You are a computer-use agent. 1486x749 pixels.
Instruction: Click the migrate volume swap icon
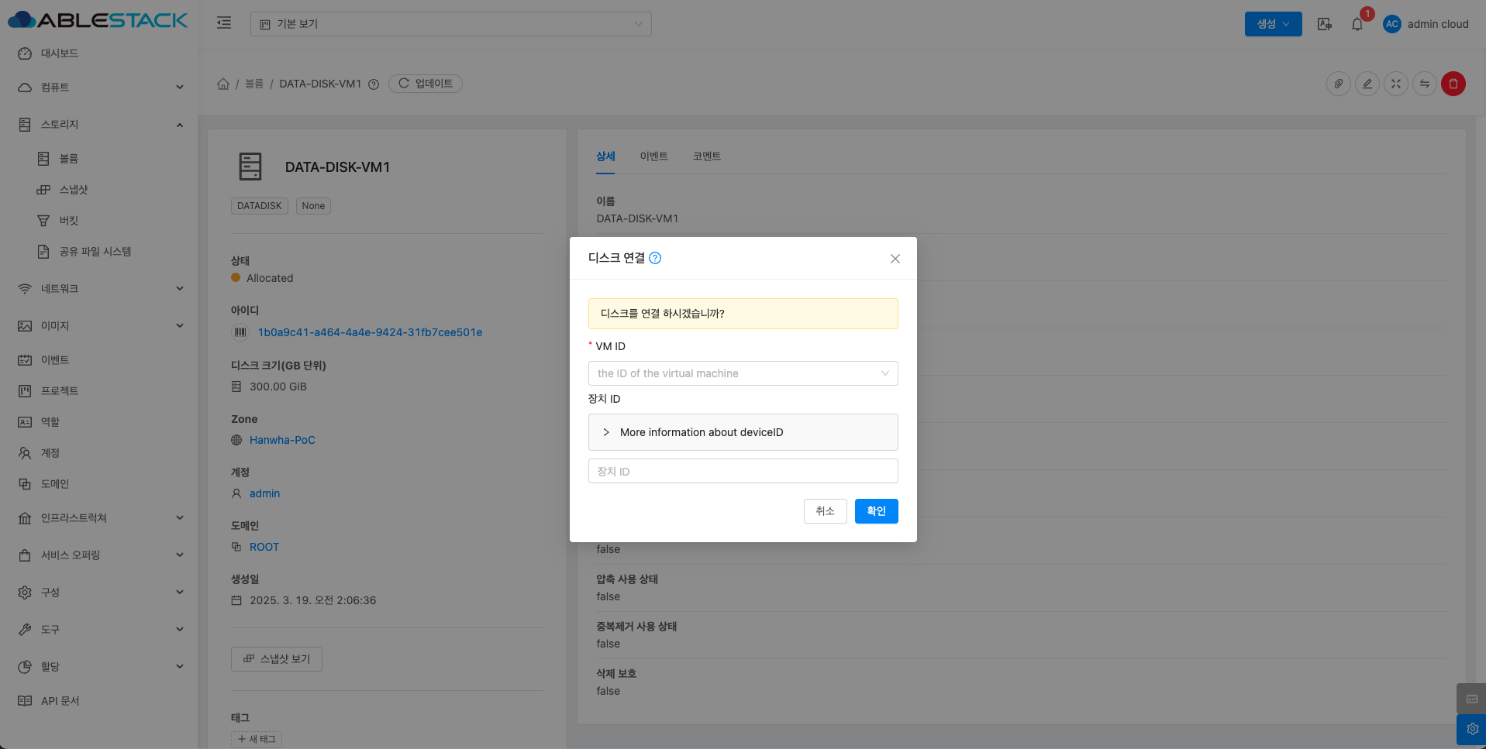click(1425, 84)
